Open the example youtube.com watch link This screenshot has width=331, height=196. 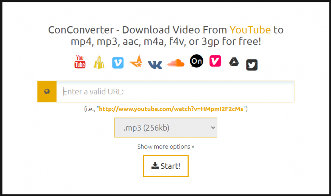click(x=171, y=109)
